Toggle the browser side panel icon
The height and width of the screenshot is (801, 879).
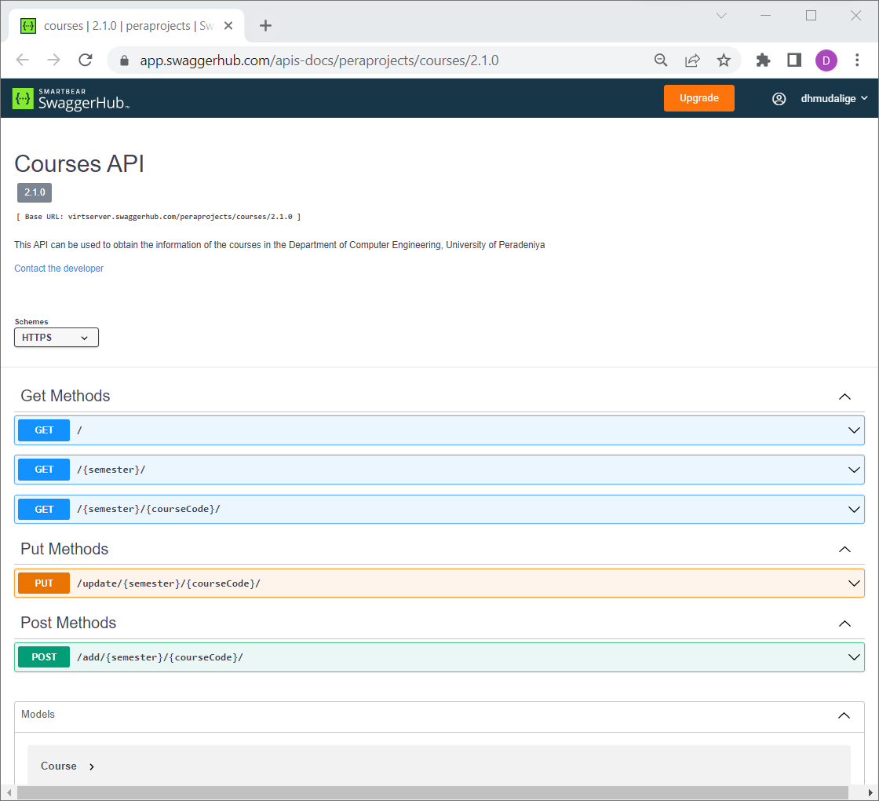click(794, 60)
